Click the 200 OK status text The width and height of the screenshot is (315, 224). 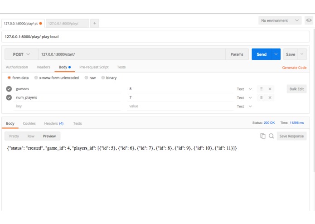tap(269, 123)
